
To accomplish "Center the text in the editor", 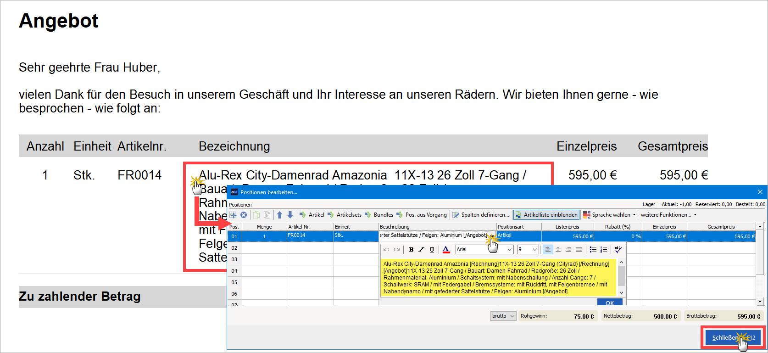I will point(558,250).
